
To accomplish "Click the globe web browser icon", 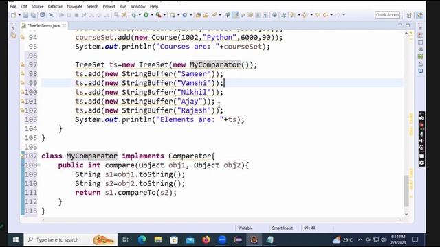I will (274, 15).
